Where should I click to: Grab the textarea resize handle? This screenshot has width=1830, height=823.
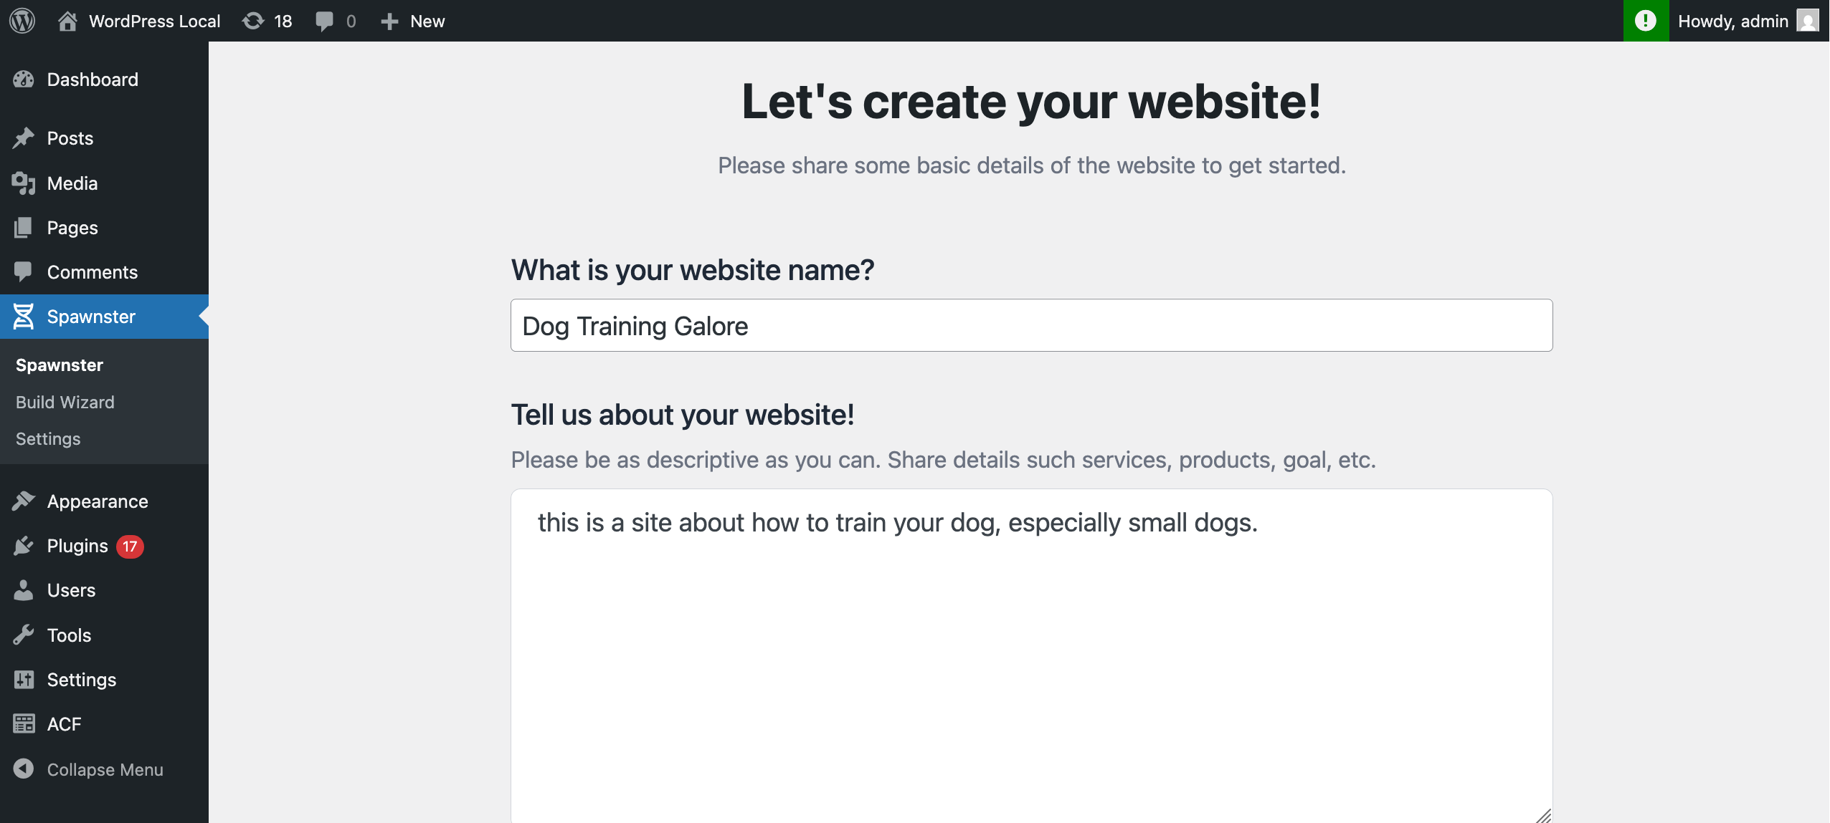tap(1542, 815)
